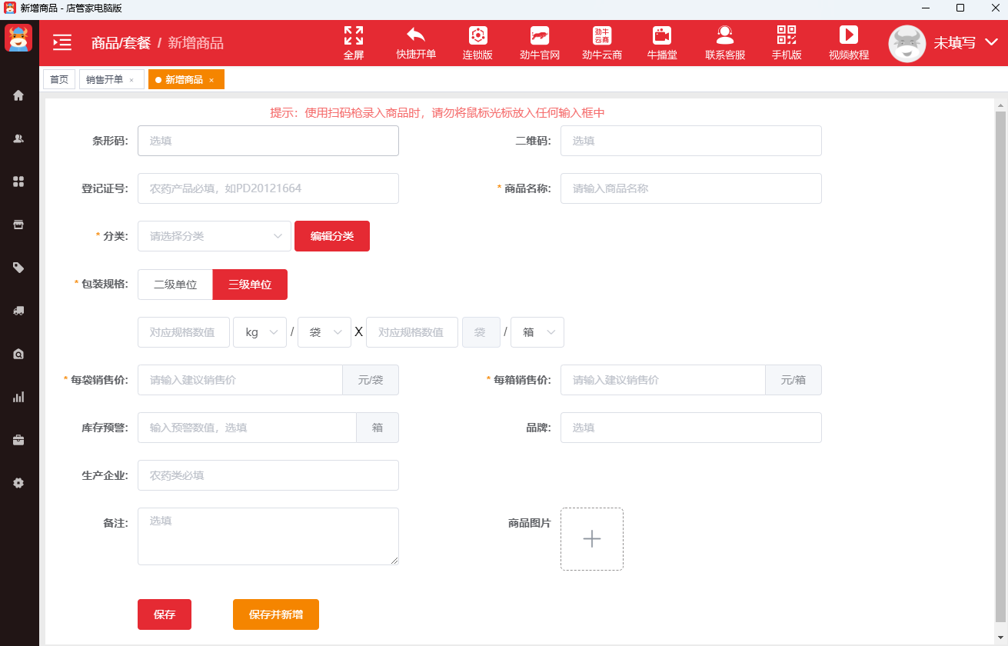Viewport: 1008px width, 646px height.
Task: Click the 保存并新增 button
Action: [276, 614]
